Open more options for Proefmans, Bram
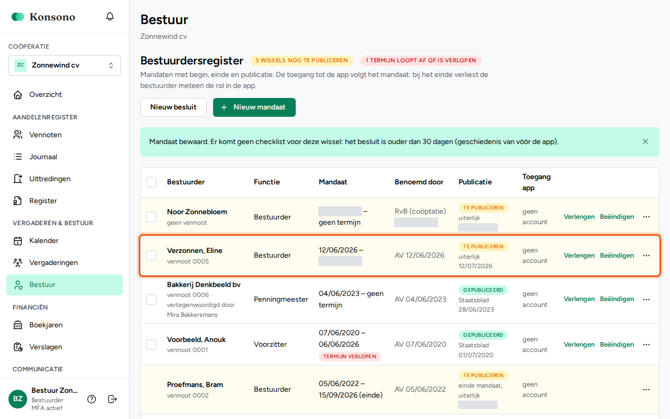This screenshot has height=419, width=670. coord(646,390)
